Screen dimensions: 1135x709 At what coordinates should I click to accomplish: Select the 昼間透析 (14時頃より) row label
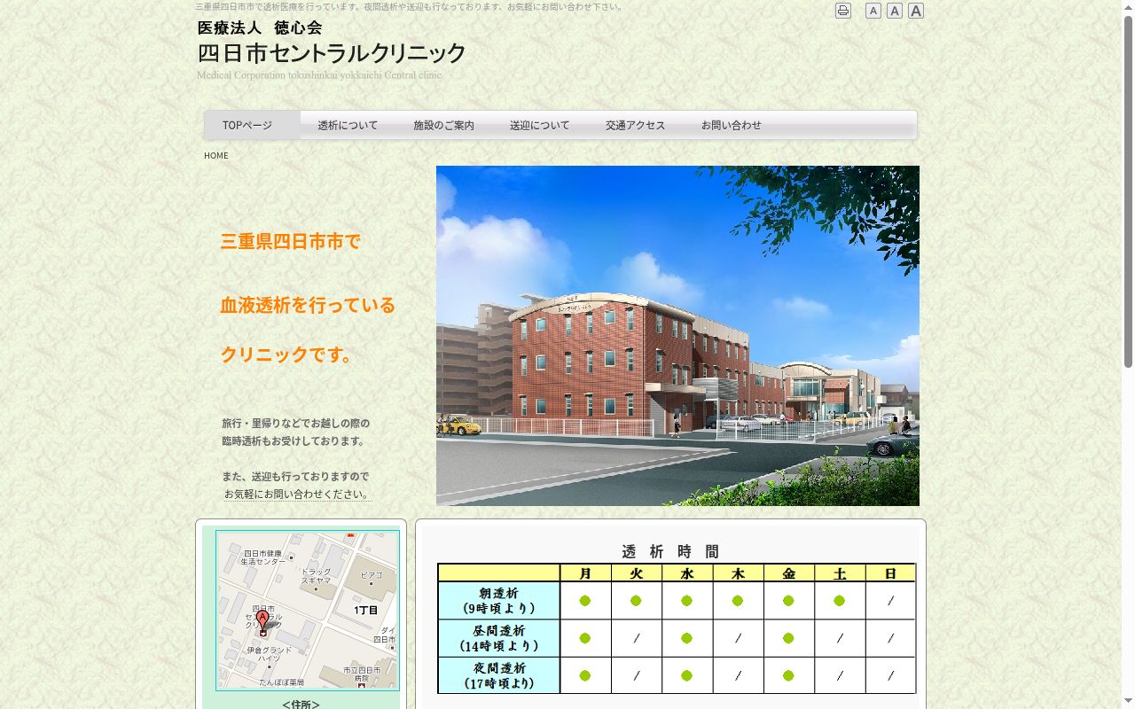(x=498, y=638)
